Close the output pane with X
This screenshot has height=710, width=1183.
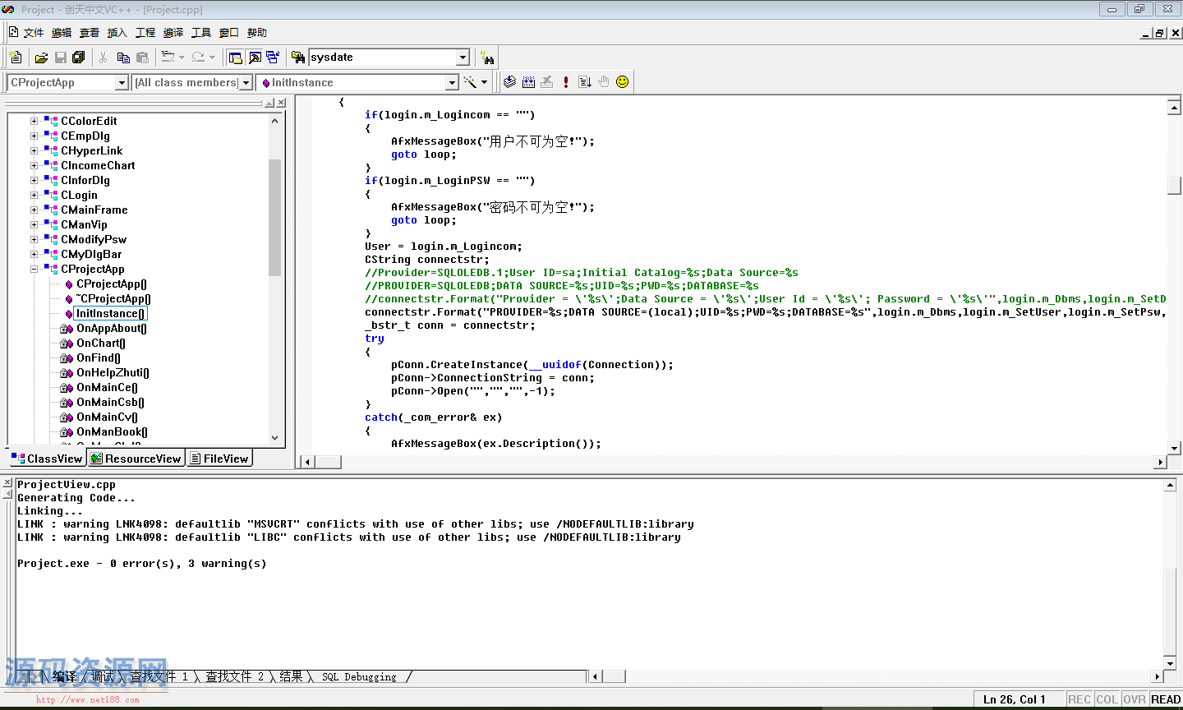pos(7,482)
